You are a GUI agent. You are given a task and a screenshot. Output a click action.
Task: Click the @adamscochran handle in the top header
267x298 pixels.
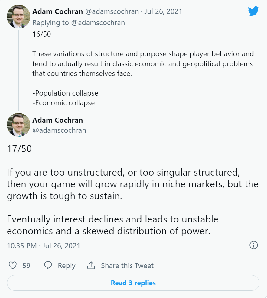point(112,12)
